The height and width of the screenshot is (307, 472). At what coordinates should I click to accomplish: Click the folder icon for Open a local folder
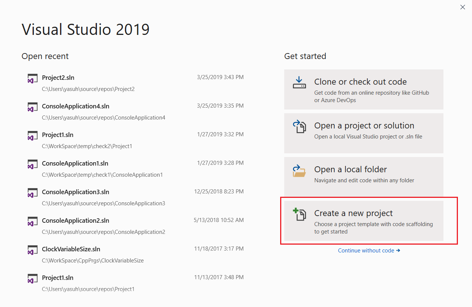pos(299,170)
